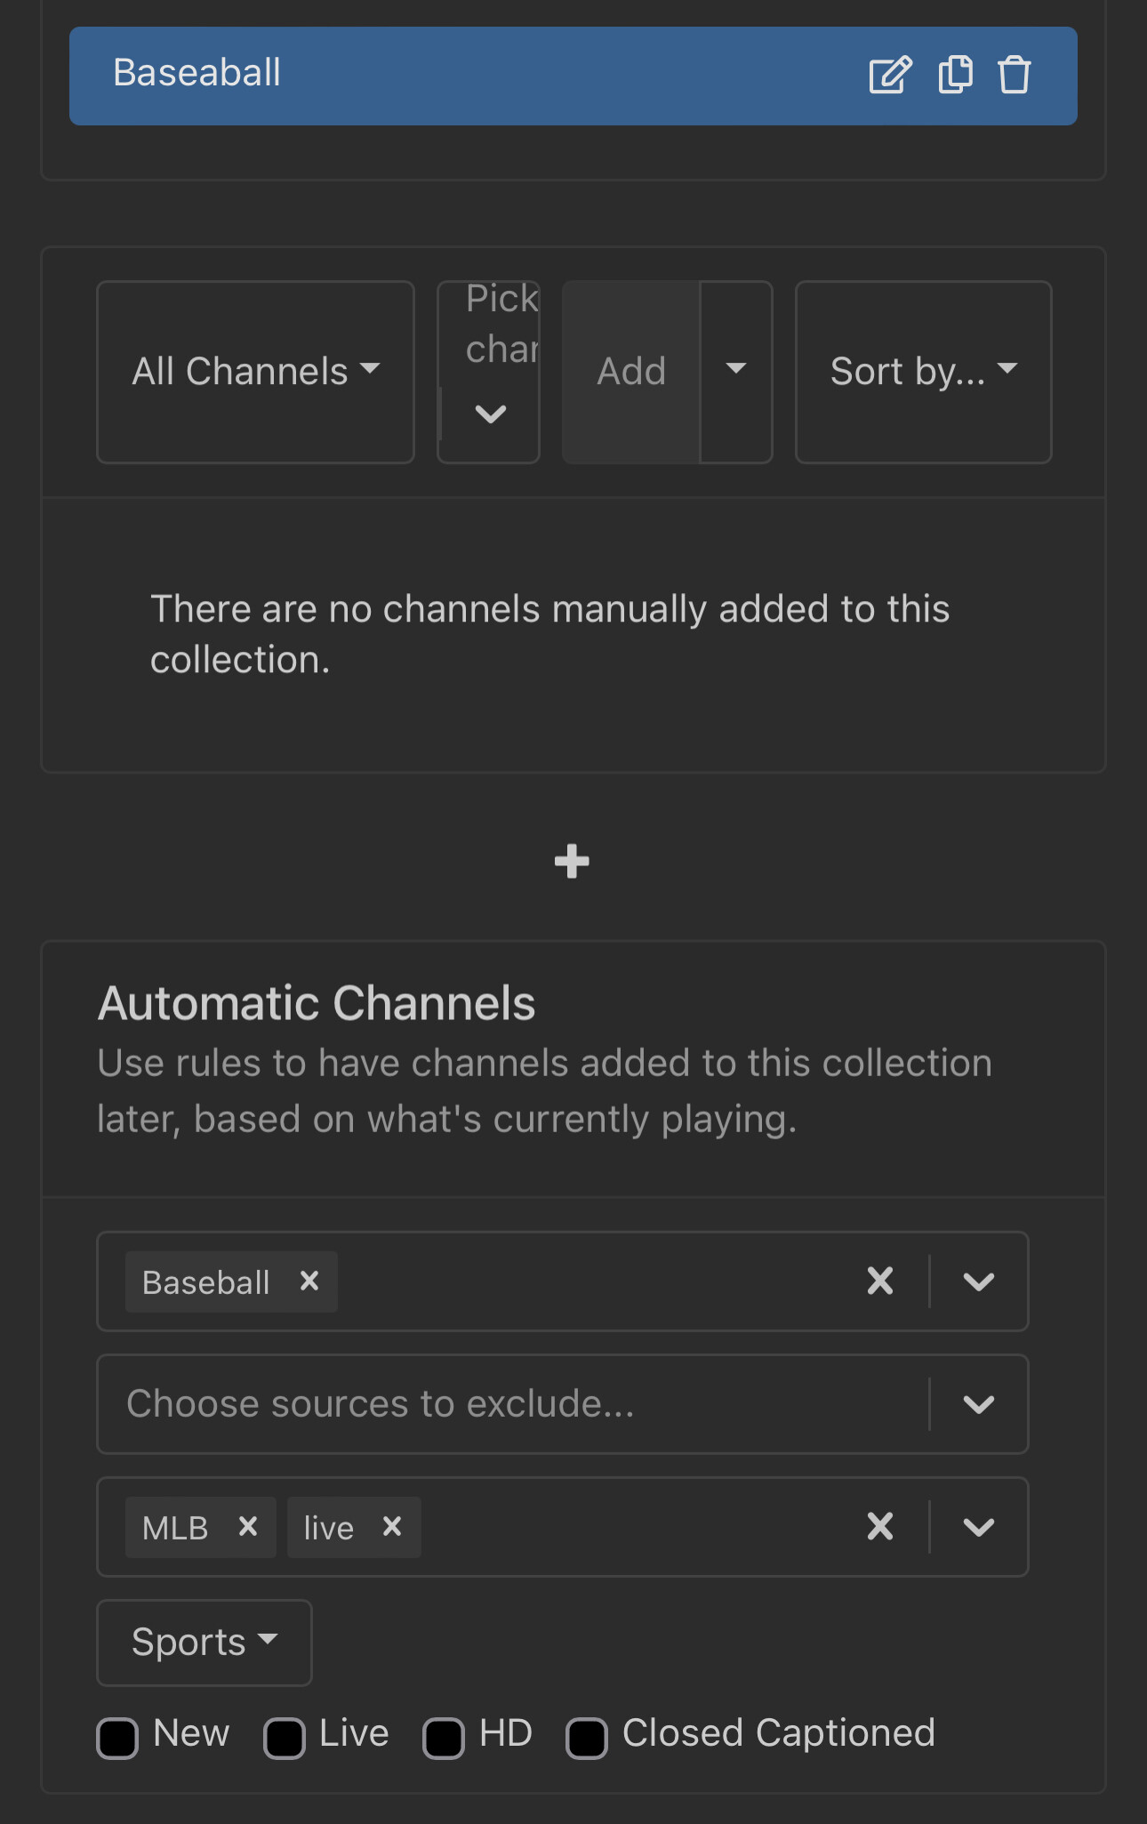The image size is (1147, 1824).
Task: Click the Choose sources to exclude field
Action: click(511, 1404)
